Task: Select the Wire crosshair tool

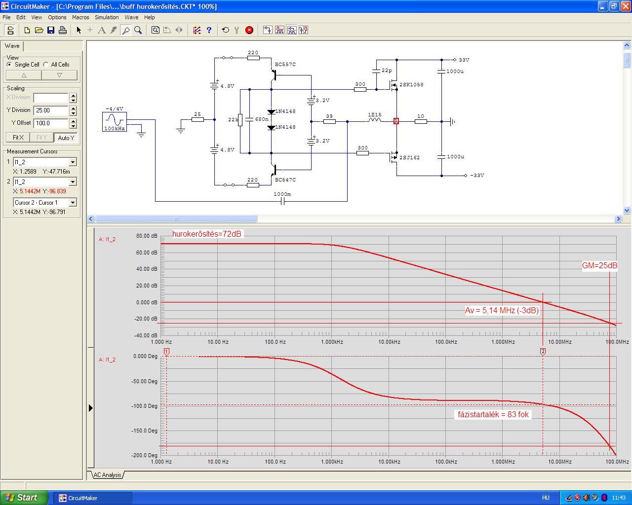Action: pyautogui.click(x=90, y=30)
